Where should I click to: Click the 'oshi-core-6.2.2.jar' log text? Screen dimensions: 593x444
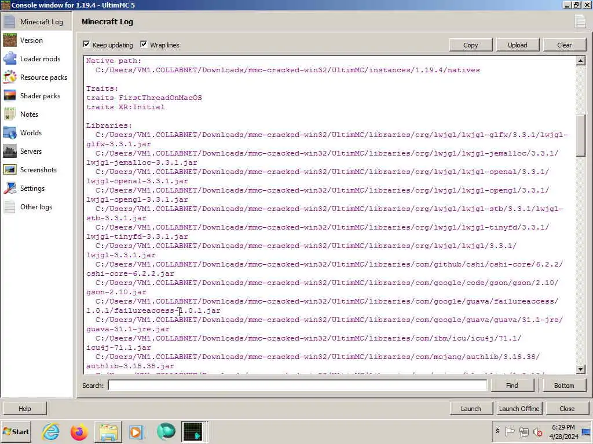click(x=130, y=273)
